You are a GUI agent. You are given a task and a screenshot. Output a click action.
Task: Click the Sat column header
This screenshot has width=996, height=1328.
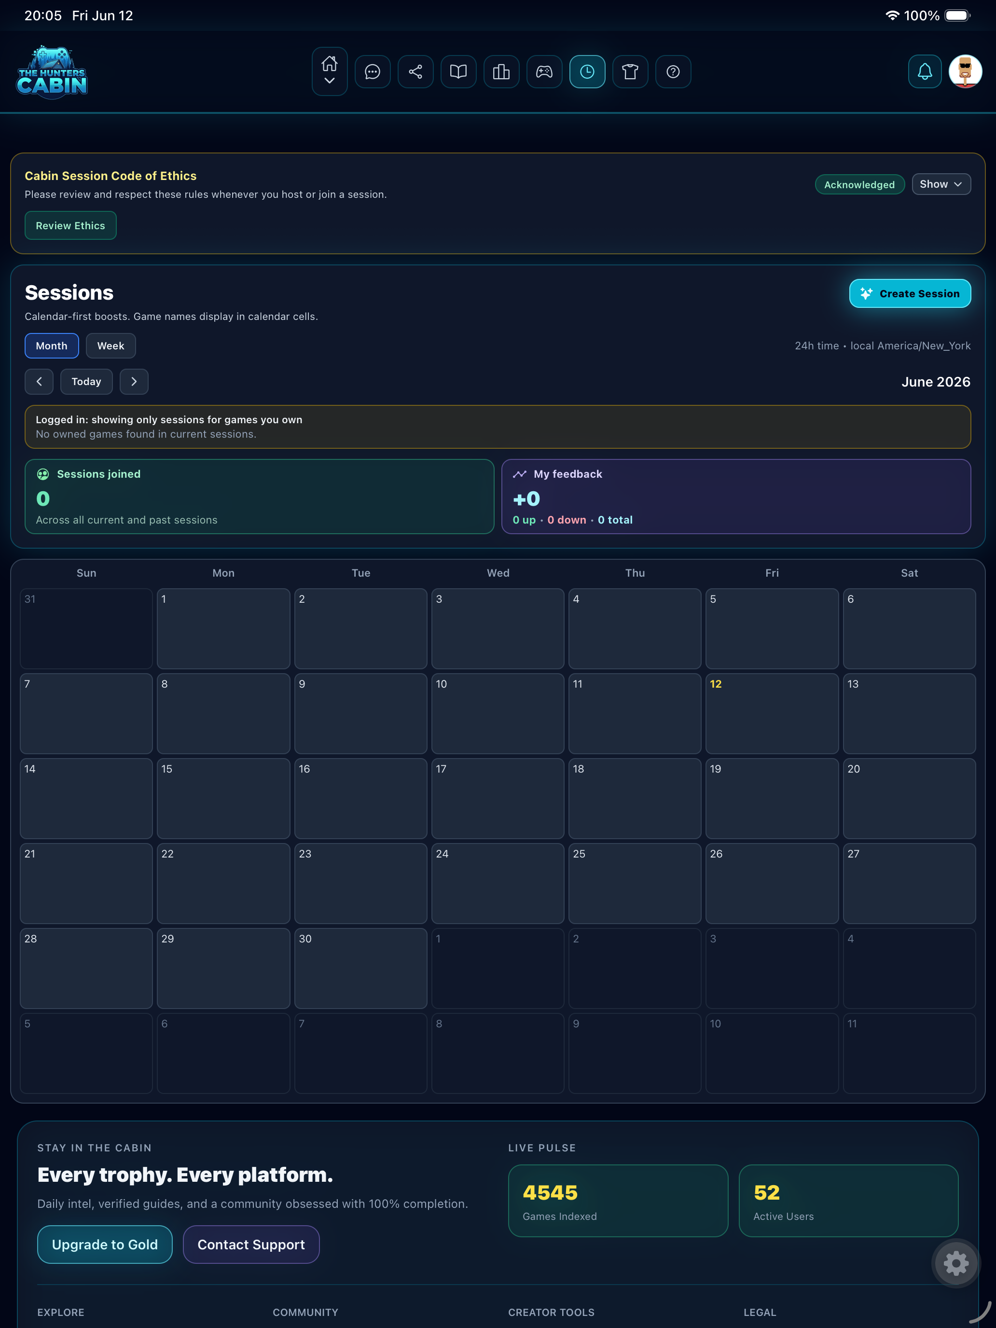[909, 573]
